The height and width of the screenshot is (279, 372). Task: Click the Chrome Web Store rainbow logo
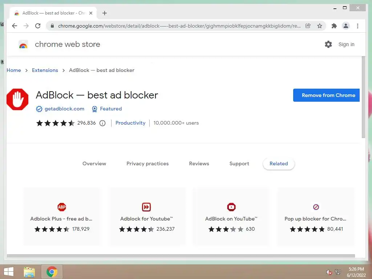[x=23, y=45]
